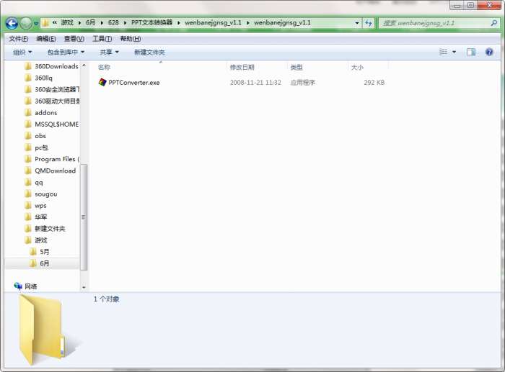Viewport: 505px width, 372px height.
Task: Click the navigation pane scrollbar thumb
Action: [84, 217]
